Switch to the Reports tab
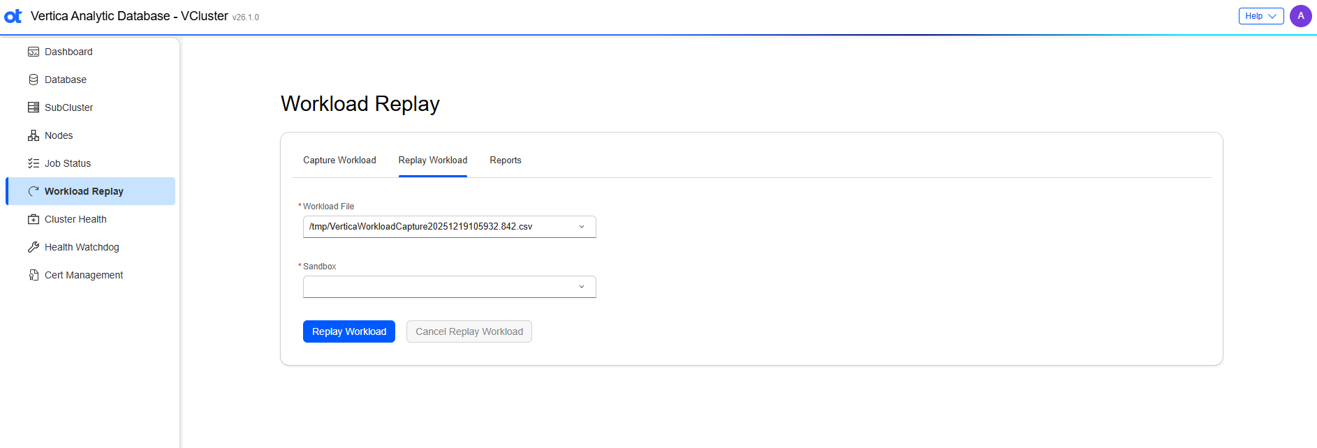1317x448 pixels. click(506, 160)
